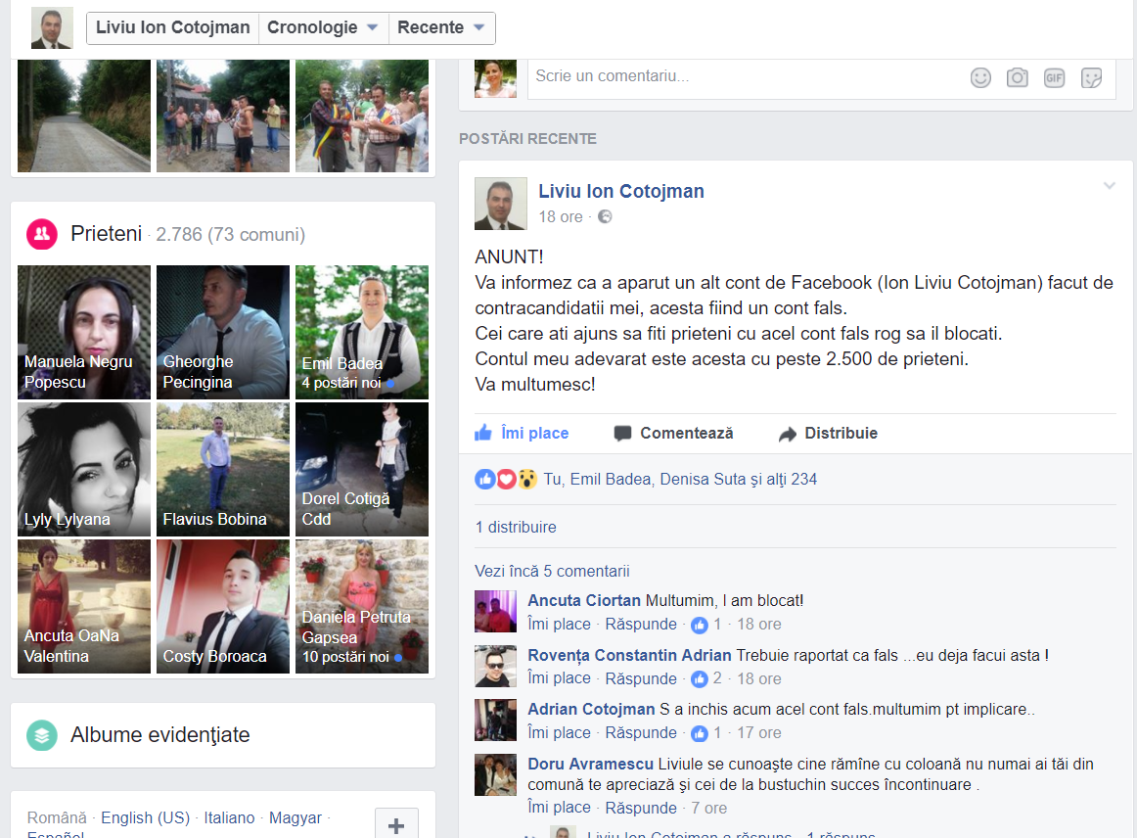
Task: Click the pink Prieteni friends icon
Action: click(x=42, y=234)
